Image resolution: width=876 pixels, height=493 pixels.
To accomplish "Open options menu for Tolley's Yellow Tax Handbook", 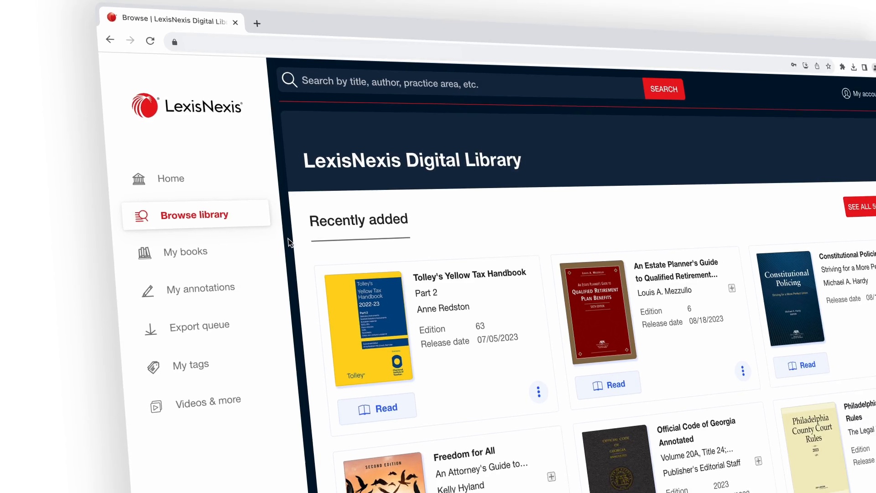I will (x=538, y=392).
